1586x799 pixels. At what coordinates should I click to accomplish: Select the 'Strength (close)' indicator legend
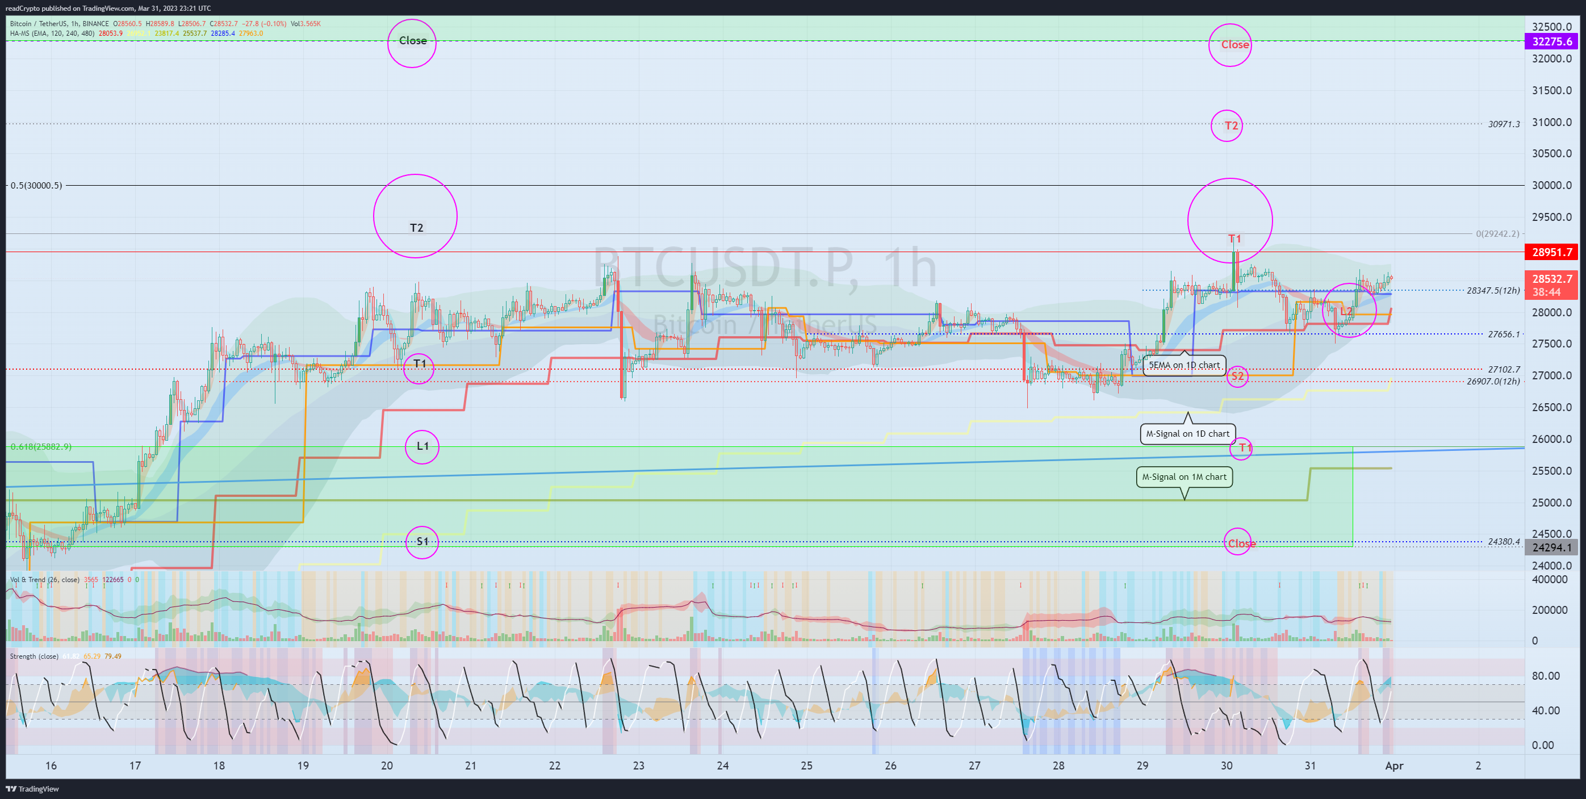(x=34, y=656)
